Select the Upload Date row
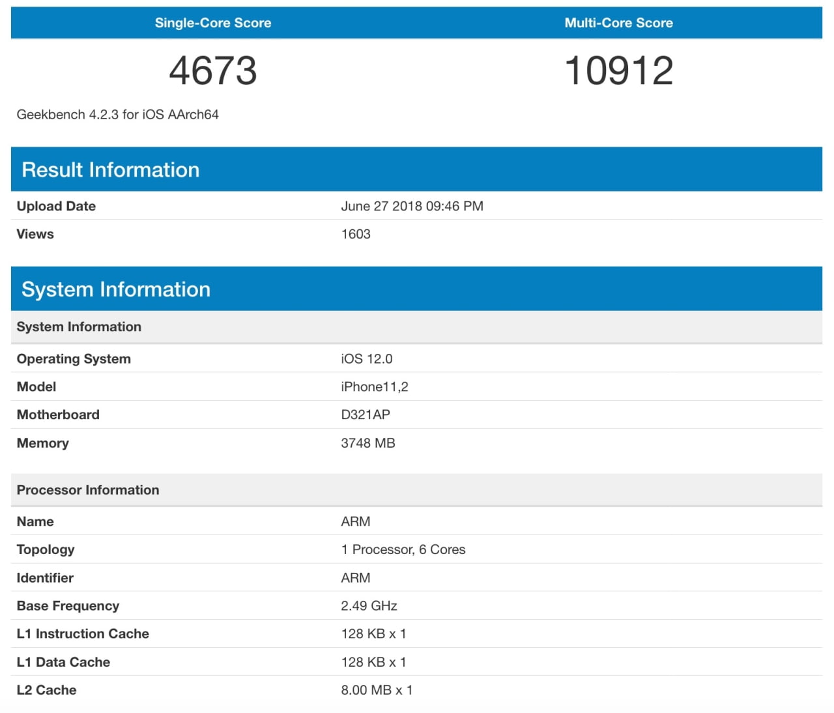834x713 pixels. [56, 206]
